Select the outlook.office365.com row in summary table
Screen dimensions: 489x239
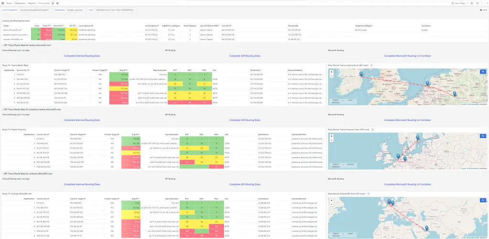(x=244, y=40)
